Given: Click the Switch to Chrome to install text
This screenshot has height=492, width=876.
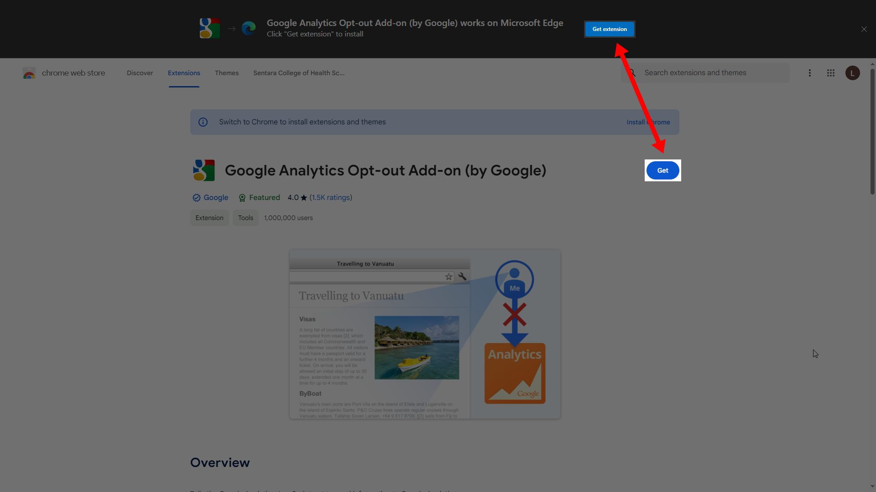Looking at the screenshot, I should [302, 122].
